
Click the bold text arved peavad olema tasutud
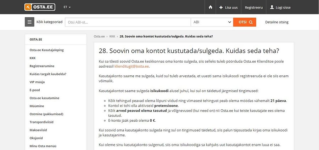tap(141, 111)
